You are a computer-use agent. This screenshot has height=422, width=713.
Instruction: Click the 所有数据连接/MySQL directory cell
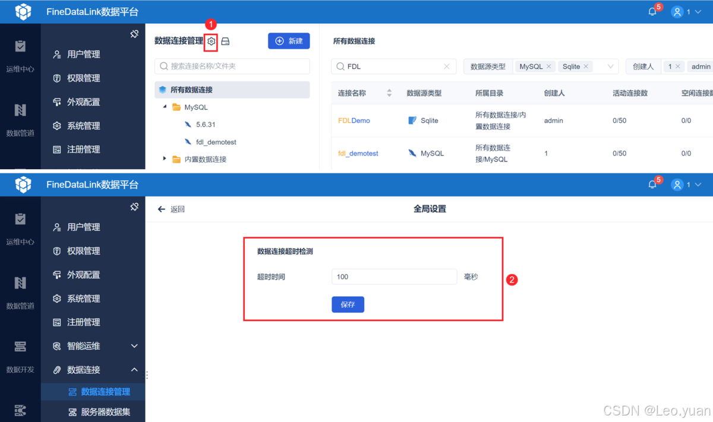point(493,153)
